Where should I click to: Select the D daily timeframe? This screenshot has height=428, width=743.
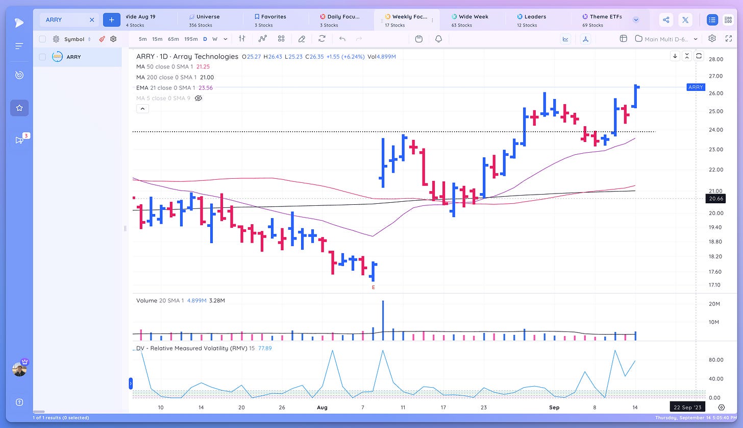(x=205, y=39)
